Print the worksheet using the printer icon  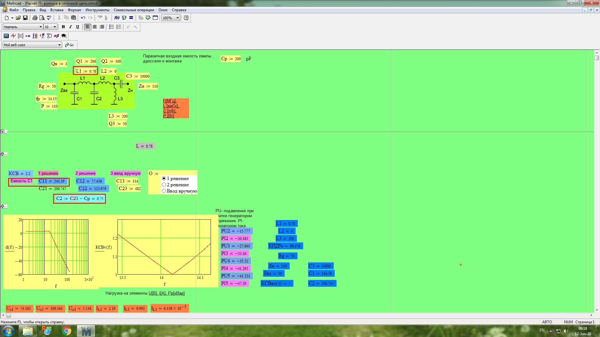point(35,18)
